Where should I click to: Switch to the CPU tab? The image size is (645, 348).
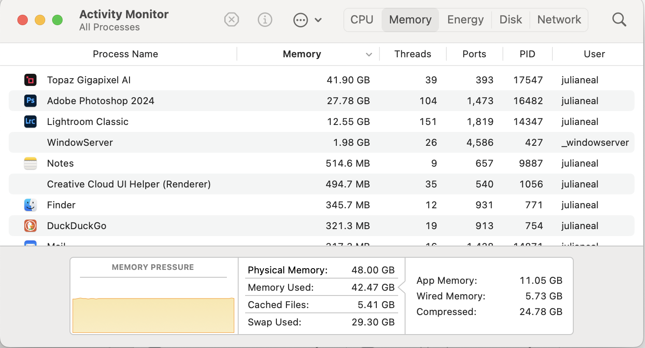[x=362, y=20]
